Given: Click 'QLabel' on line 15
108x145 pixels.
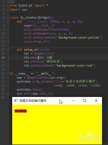Looking at the screenshot, I should 39,53.
